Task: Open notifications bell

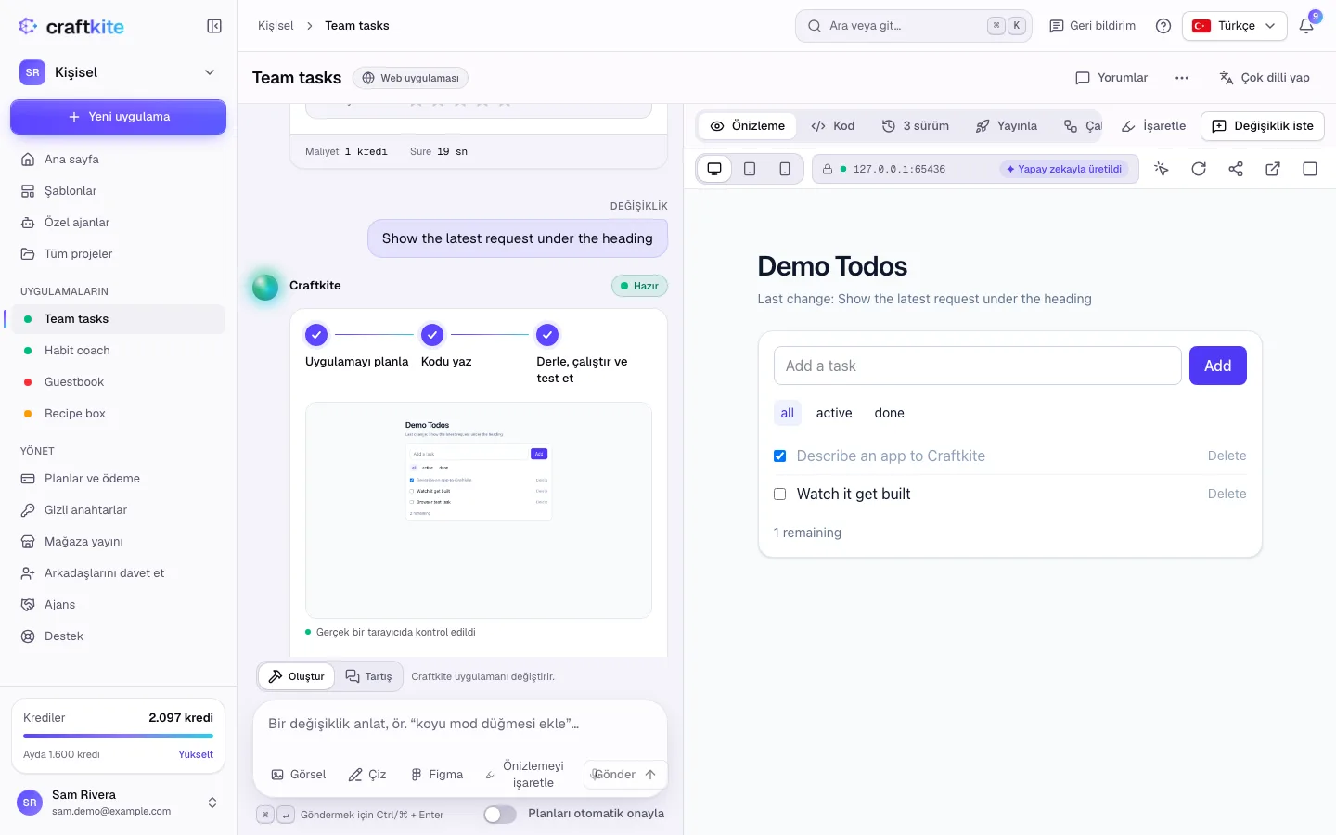Action: (1306, 26)
